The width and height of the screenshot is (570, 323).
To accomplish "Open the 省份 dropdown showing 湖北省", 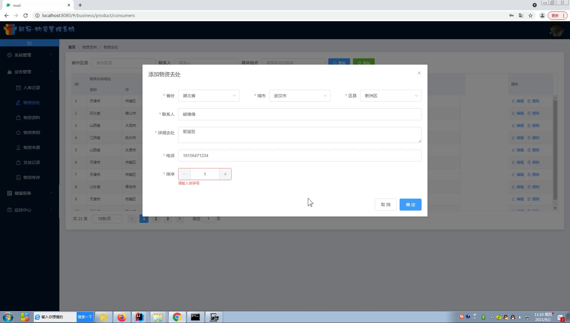I will 209,96.
